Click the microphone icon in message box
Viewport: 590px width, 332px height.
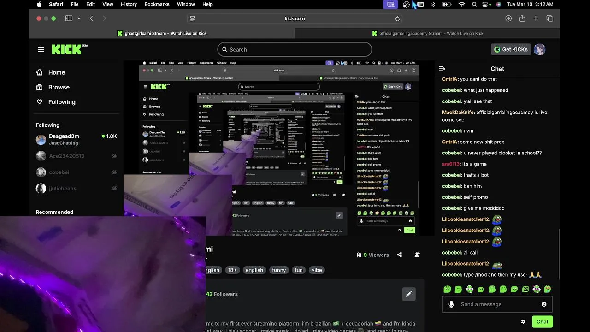(451, 304)
